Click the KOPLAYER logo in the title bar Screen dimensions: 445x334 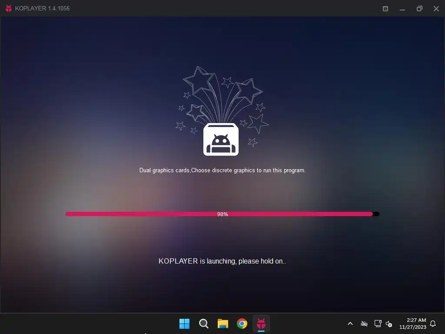point(9,8)
